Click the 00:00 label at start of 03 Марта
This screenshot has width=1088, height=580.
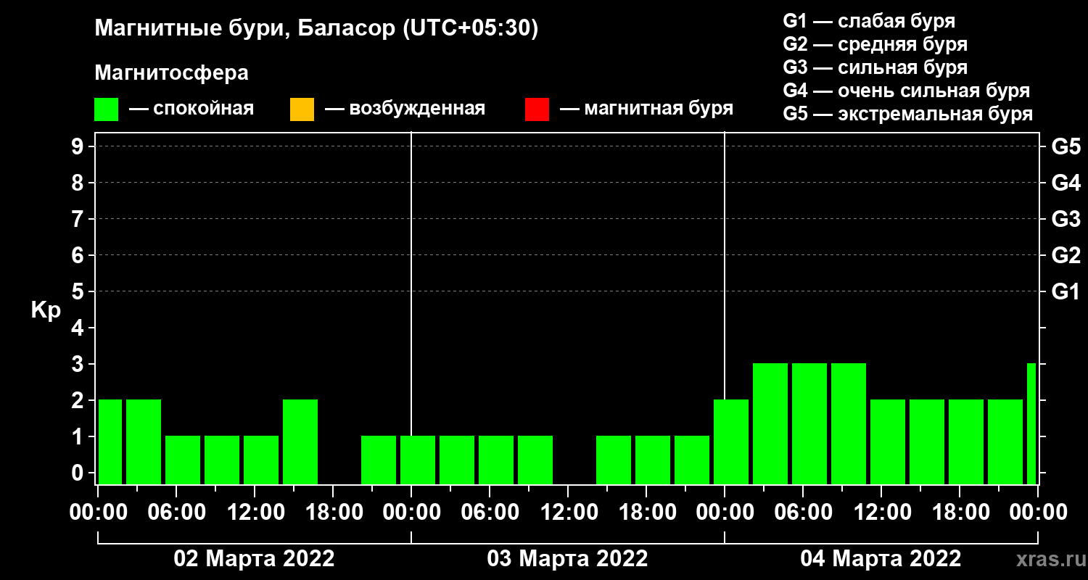(411, 512)
